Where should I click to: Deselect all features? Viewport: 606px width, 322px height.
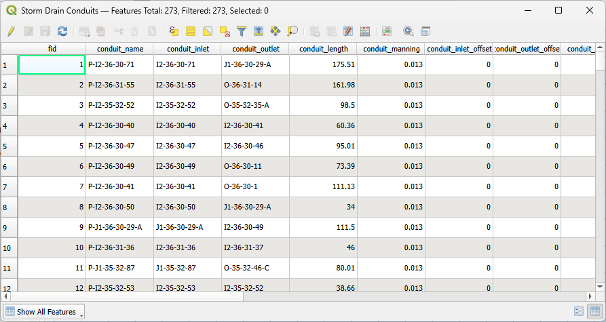tap(225, 31)
